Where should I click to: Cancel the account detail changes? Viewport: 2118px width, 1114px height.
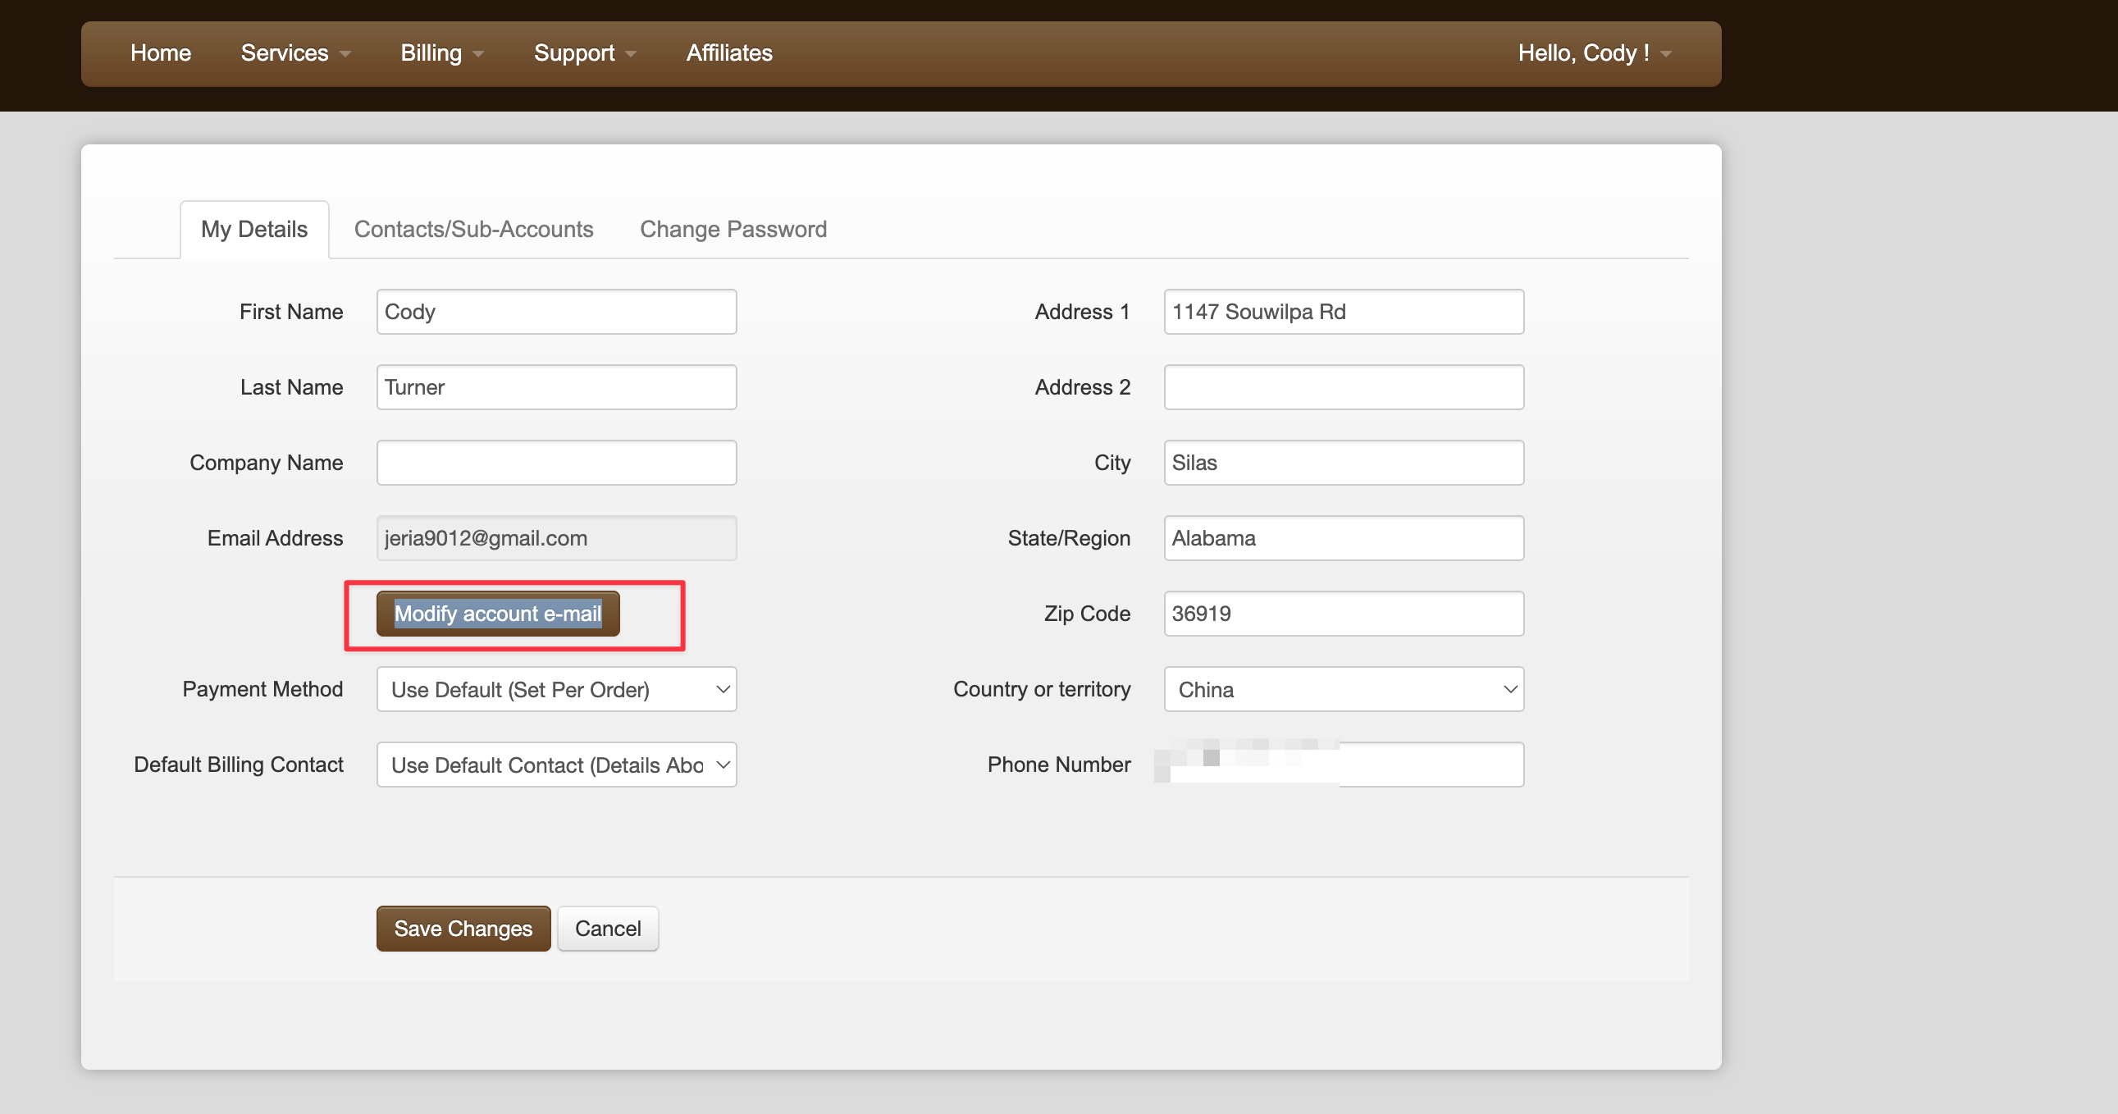coord(607,928)
